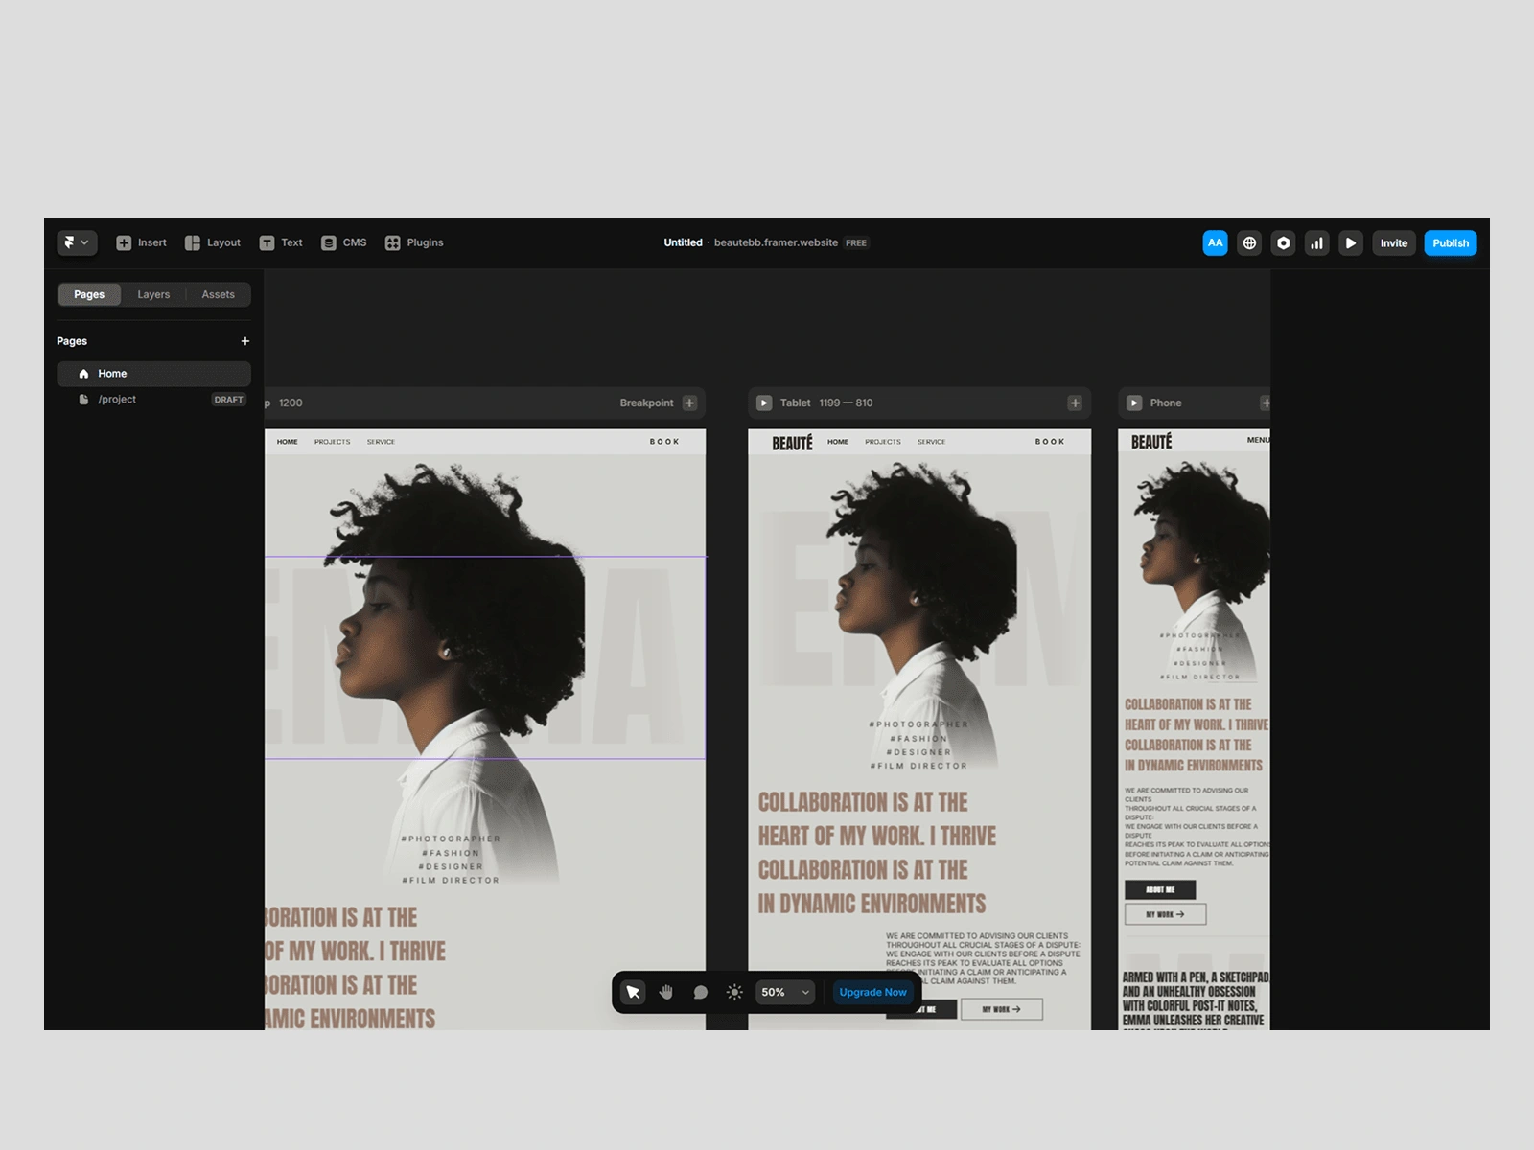This screenshot has width=1534, height=1150.
Task: Open the CMS panel
Action: tap(343, 242)
